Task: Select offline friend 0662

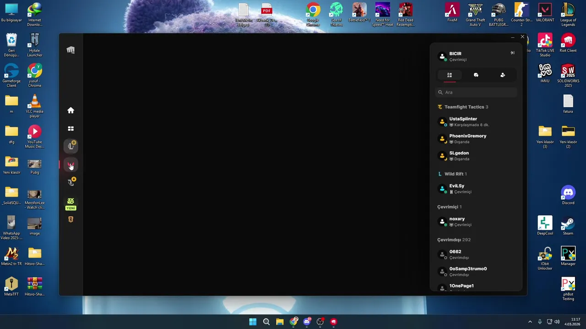Action: pos(476,255)
